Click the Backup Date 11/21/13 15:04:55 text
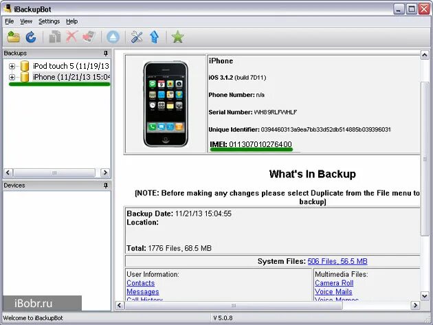 [179, 214]
